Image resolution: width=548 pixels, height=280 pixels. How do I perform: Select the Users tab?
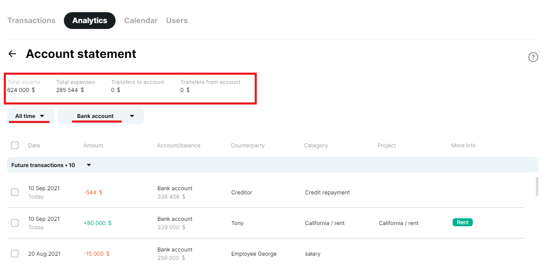point(177,20)
